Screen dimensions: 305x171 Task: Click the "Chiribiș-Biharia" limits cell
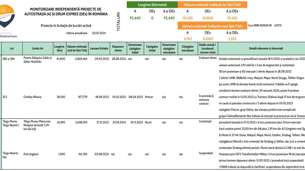[32, 97]
